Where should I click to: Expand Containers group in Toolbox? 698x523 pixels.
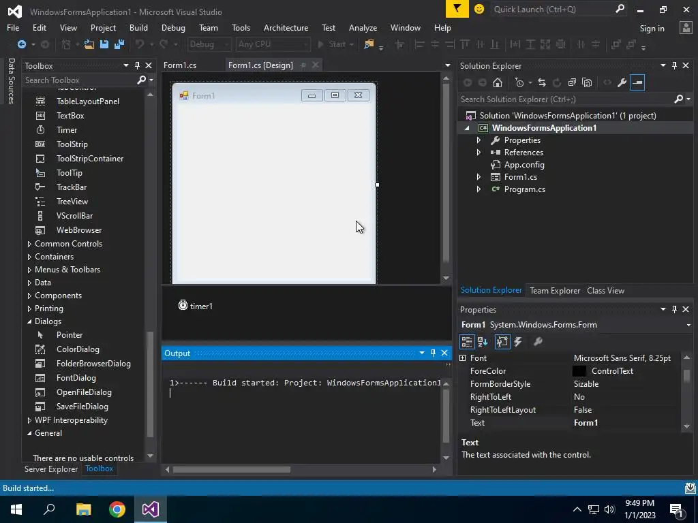[x=29, y=257]
